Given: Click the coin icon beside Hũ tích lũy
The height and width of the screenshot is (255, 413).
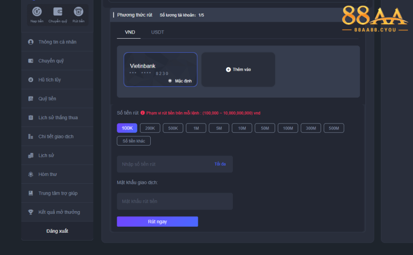Looking at the screenshot, I should coord(31,80).
